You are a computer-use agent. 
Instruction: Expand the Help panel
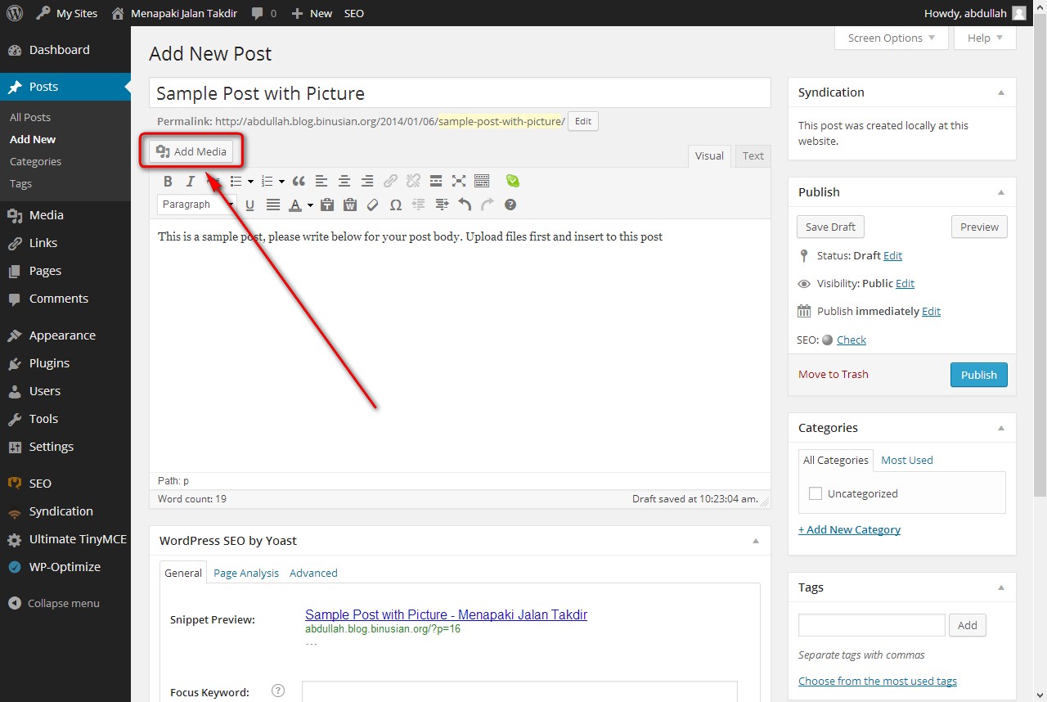coord(985,38)
